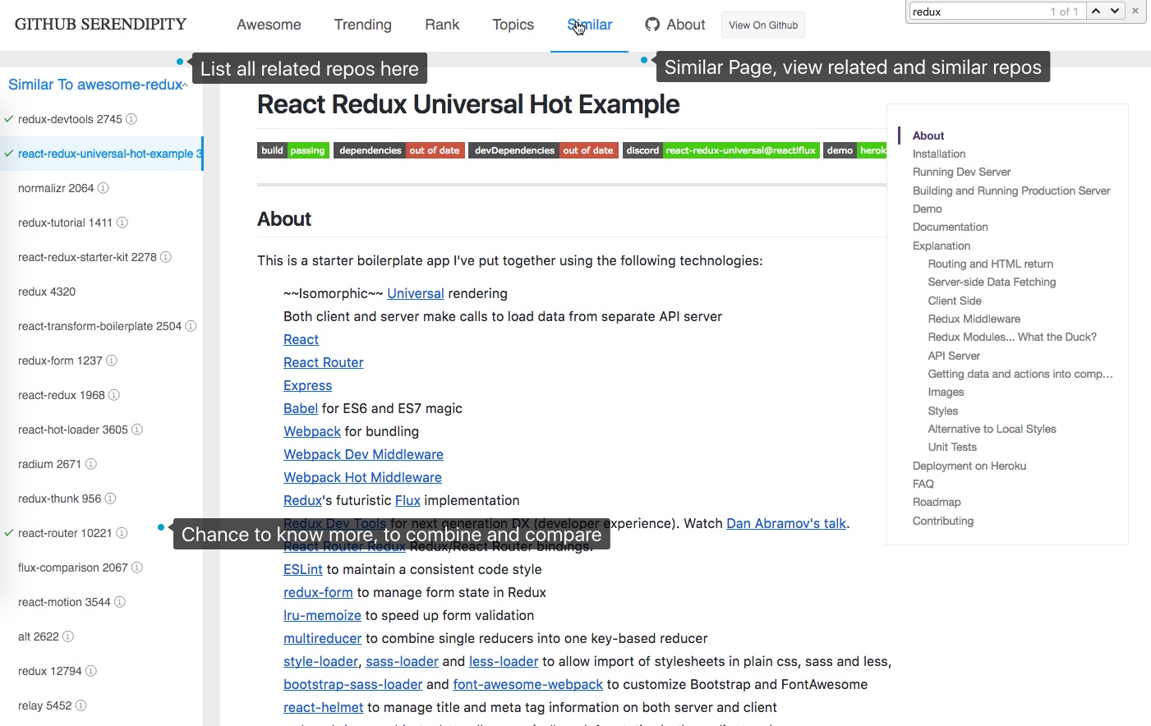This screenshot has height=726, width=1151.
Task: Open the React Router link
Action: (x=324, y=362)
